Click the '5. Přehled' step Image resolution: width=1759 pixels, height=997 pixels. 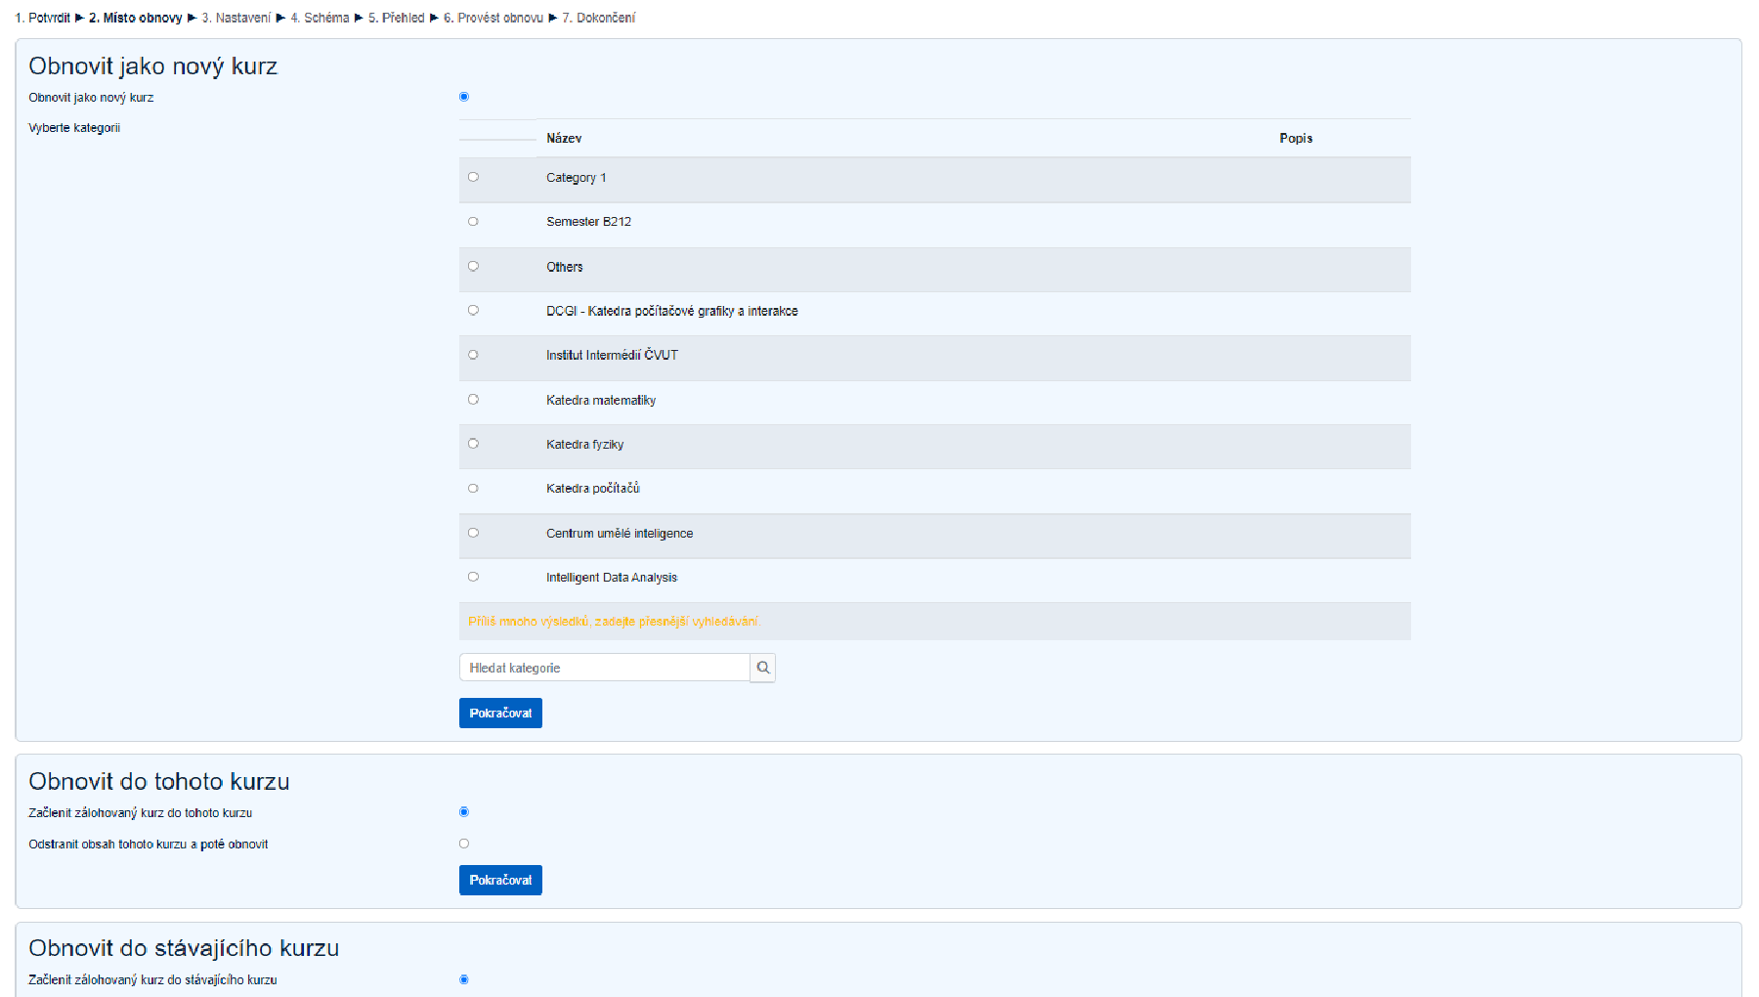[x=397, y=18]
